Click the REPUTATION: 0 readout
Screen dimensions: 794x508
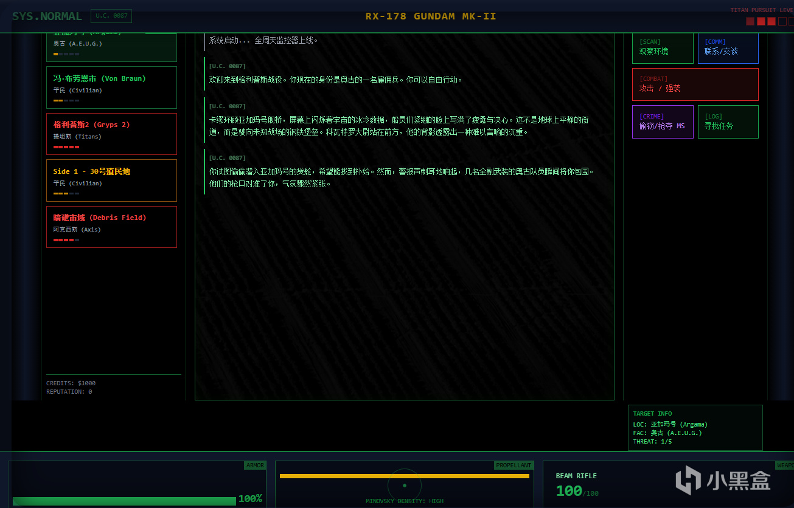coord(69,392)
